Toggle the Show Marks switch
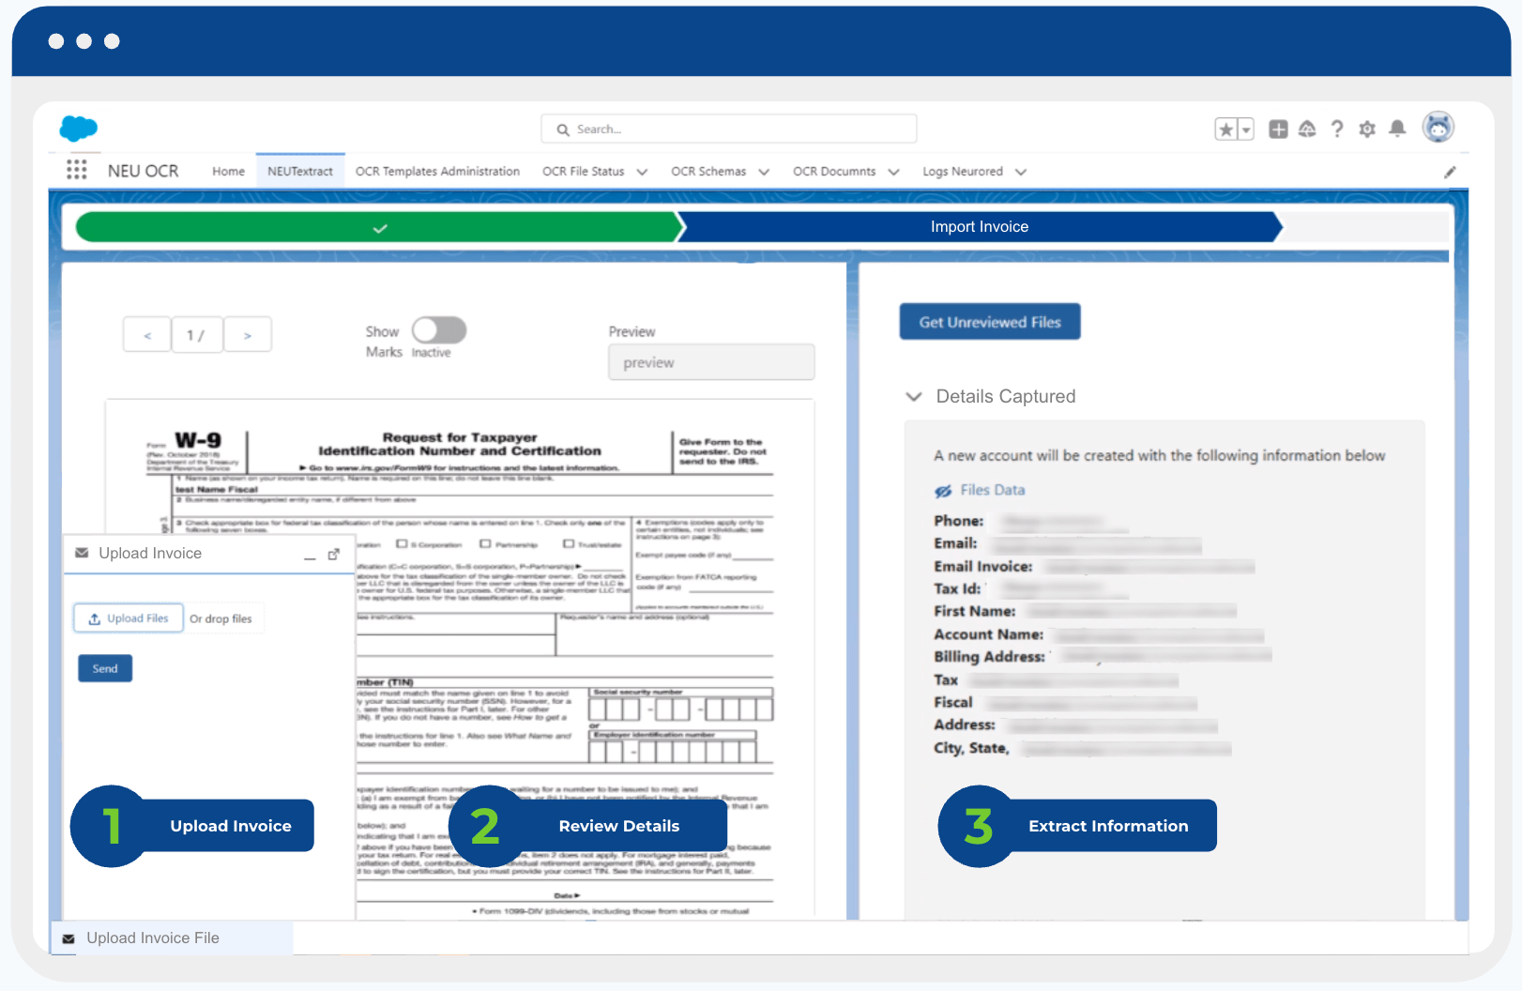This screenshot has width=1522, height=991. tap(439, 330)
